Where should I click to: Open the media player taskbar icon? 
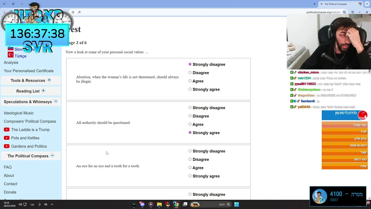[x=151, y=204]
